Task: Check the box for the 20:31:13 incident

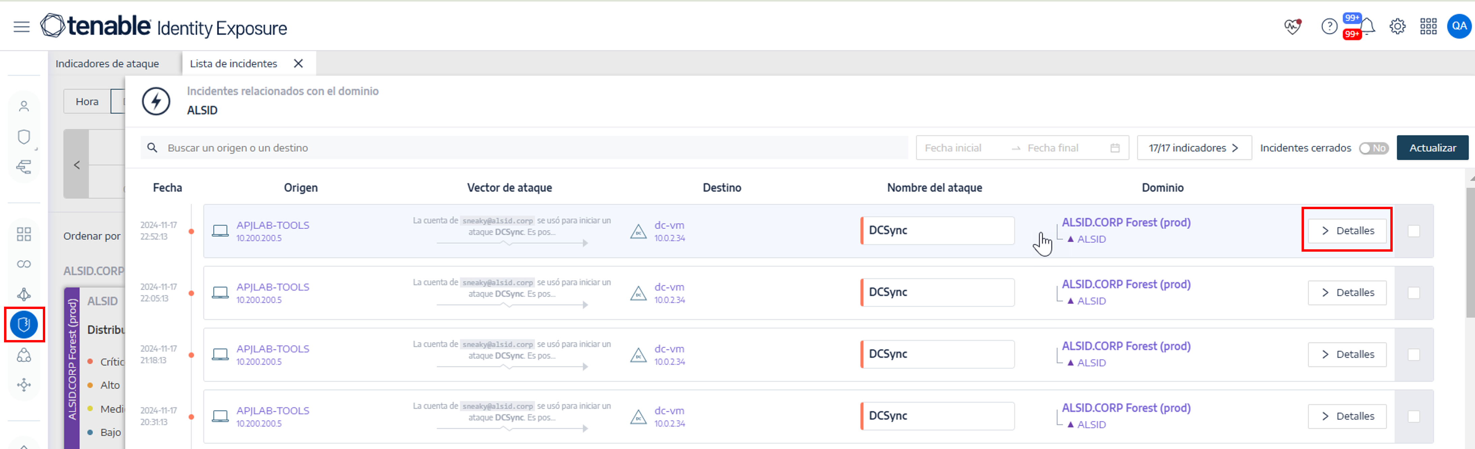Action: (1413, 416)
